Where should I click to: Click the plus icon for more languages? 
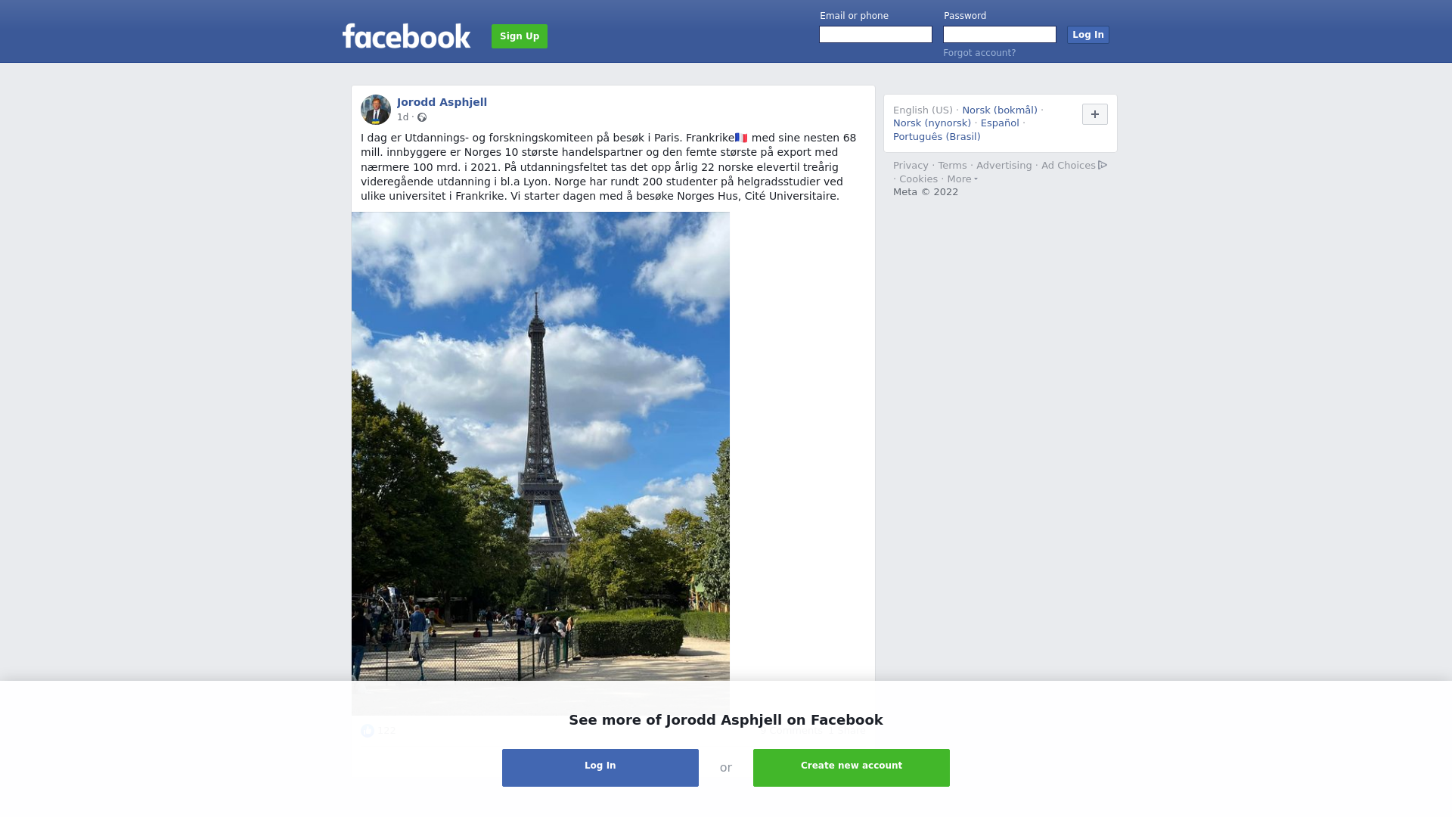tap(1094, 114)
